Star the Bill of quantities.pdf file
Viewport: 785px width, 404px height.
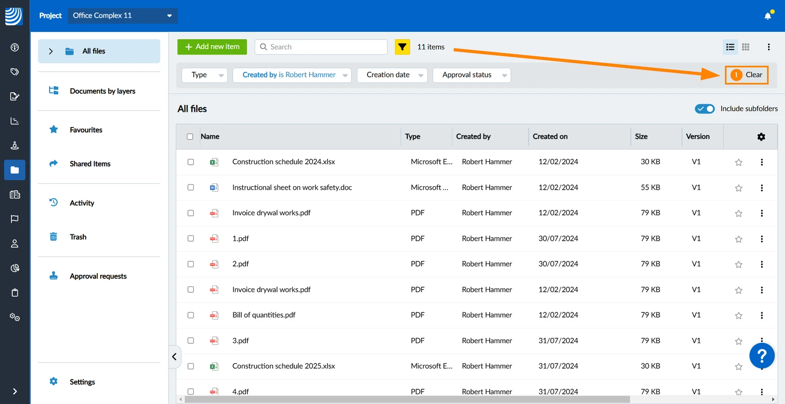(x=738, y=315)
